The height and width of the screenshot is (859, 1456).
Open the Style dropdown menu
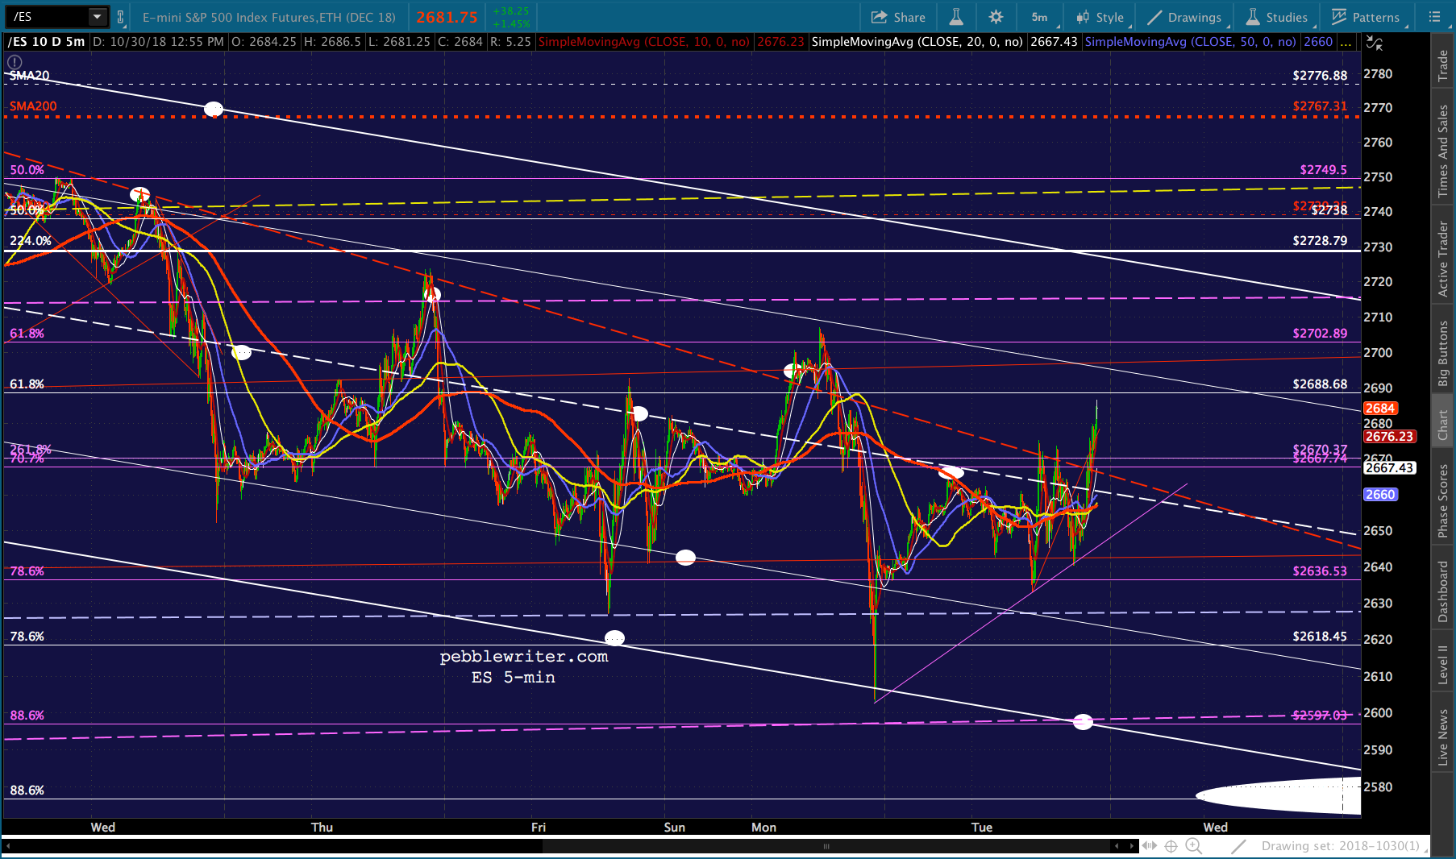1100,17
